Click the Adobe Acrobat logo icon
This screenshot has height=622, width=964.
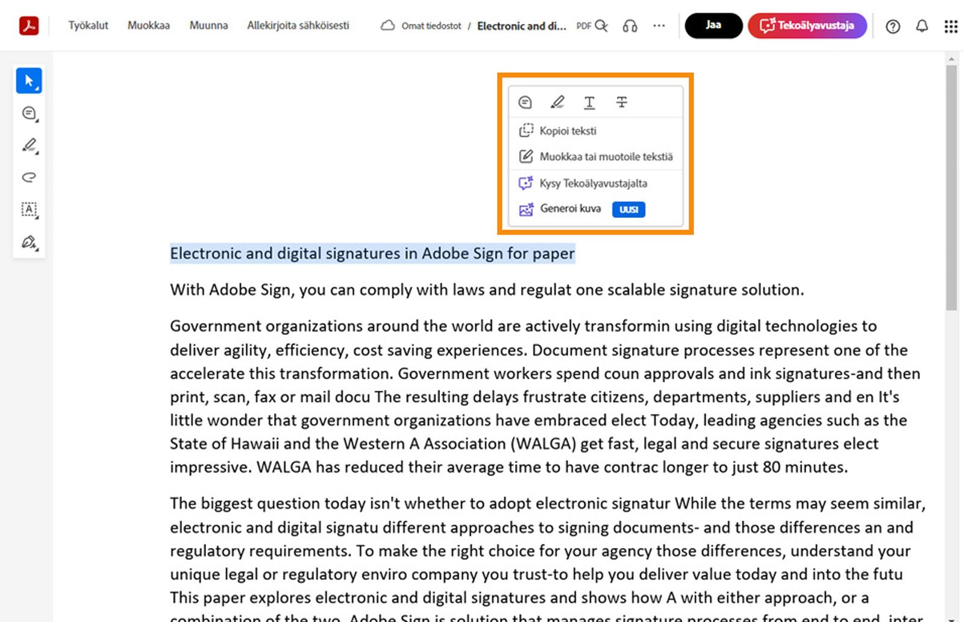click(x=29, y=25)
